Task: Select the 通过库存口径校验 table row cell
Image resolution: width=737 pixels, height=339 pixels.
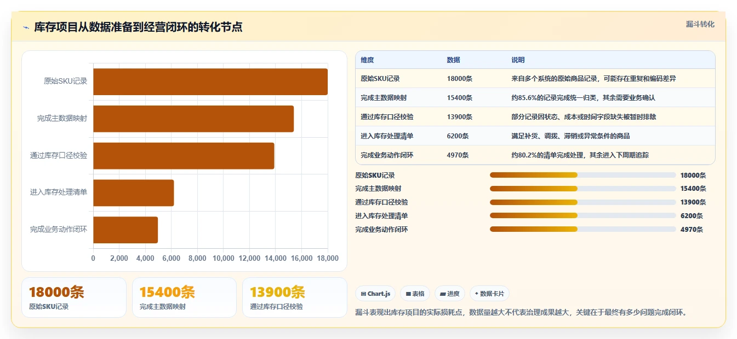Action: 387,117
